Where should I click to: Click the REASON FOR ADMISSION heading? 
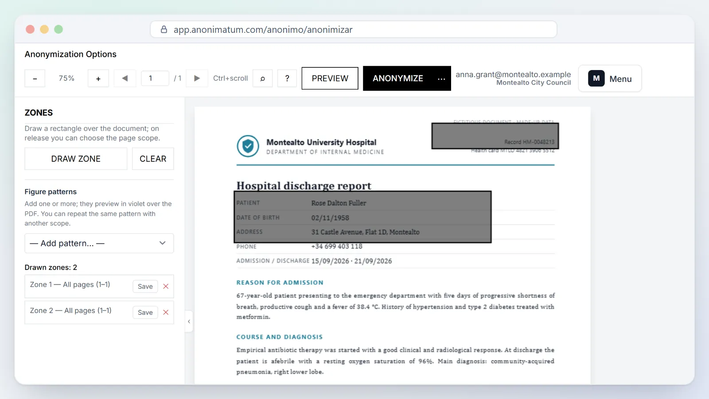(280, 282)
